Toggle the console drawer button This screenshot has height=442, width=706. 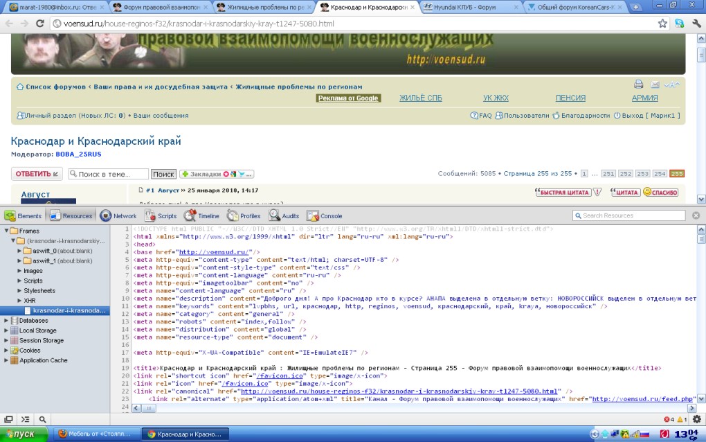tap(26, 419)
